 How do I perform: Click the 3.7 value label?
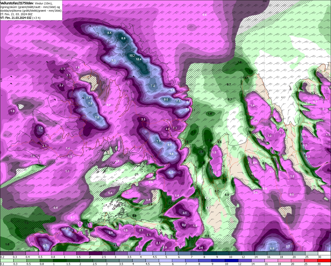pos(288,246)
